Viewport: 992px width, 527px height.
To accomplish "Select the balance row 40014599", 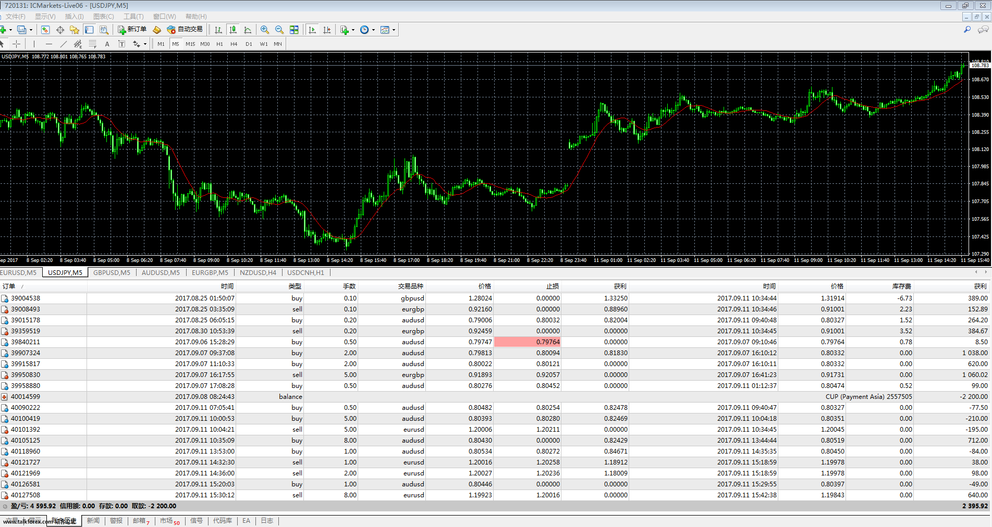I will tap(495, 397).
